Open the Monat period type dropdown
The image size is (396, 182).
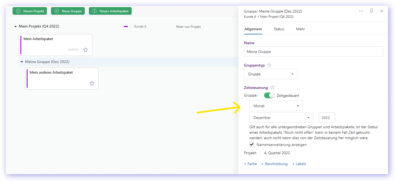tap(276, 106)
